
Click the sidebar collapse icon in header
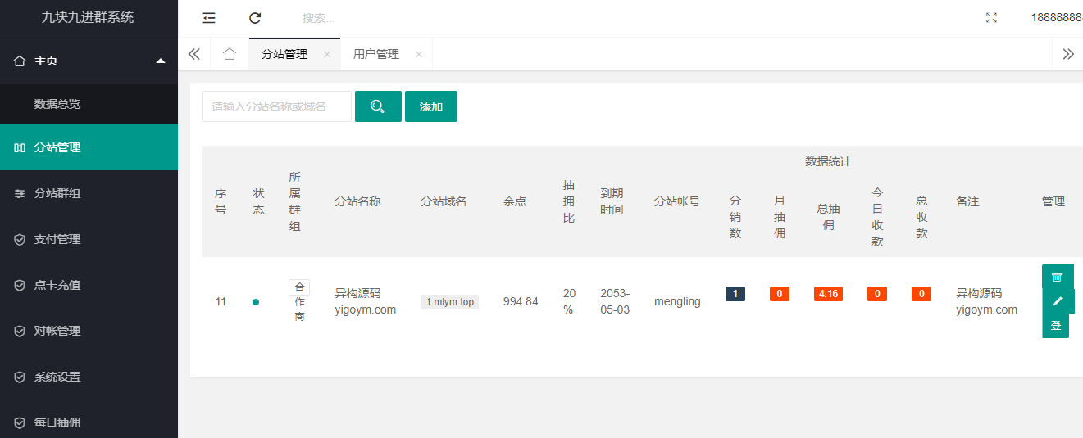209,18
